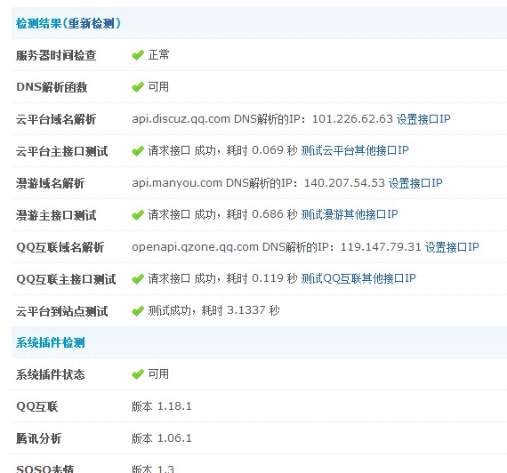Screen dimensions: 507x473
Task: Open 测试漫游其他接口IP link
Action: tap(350, 214)
